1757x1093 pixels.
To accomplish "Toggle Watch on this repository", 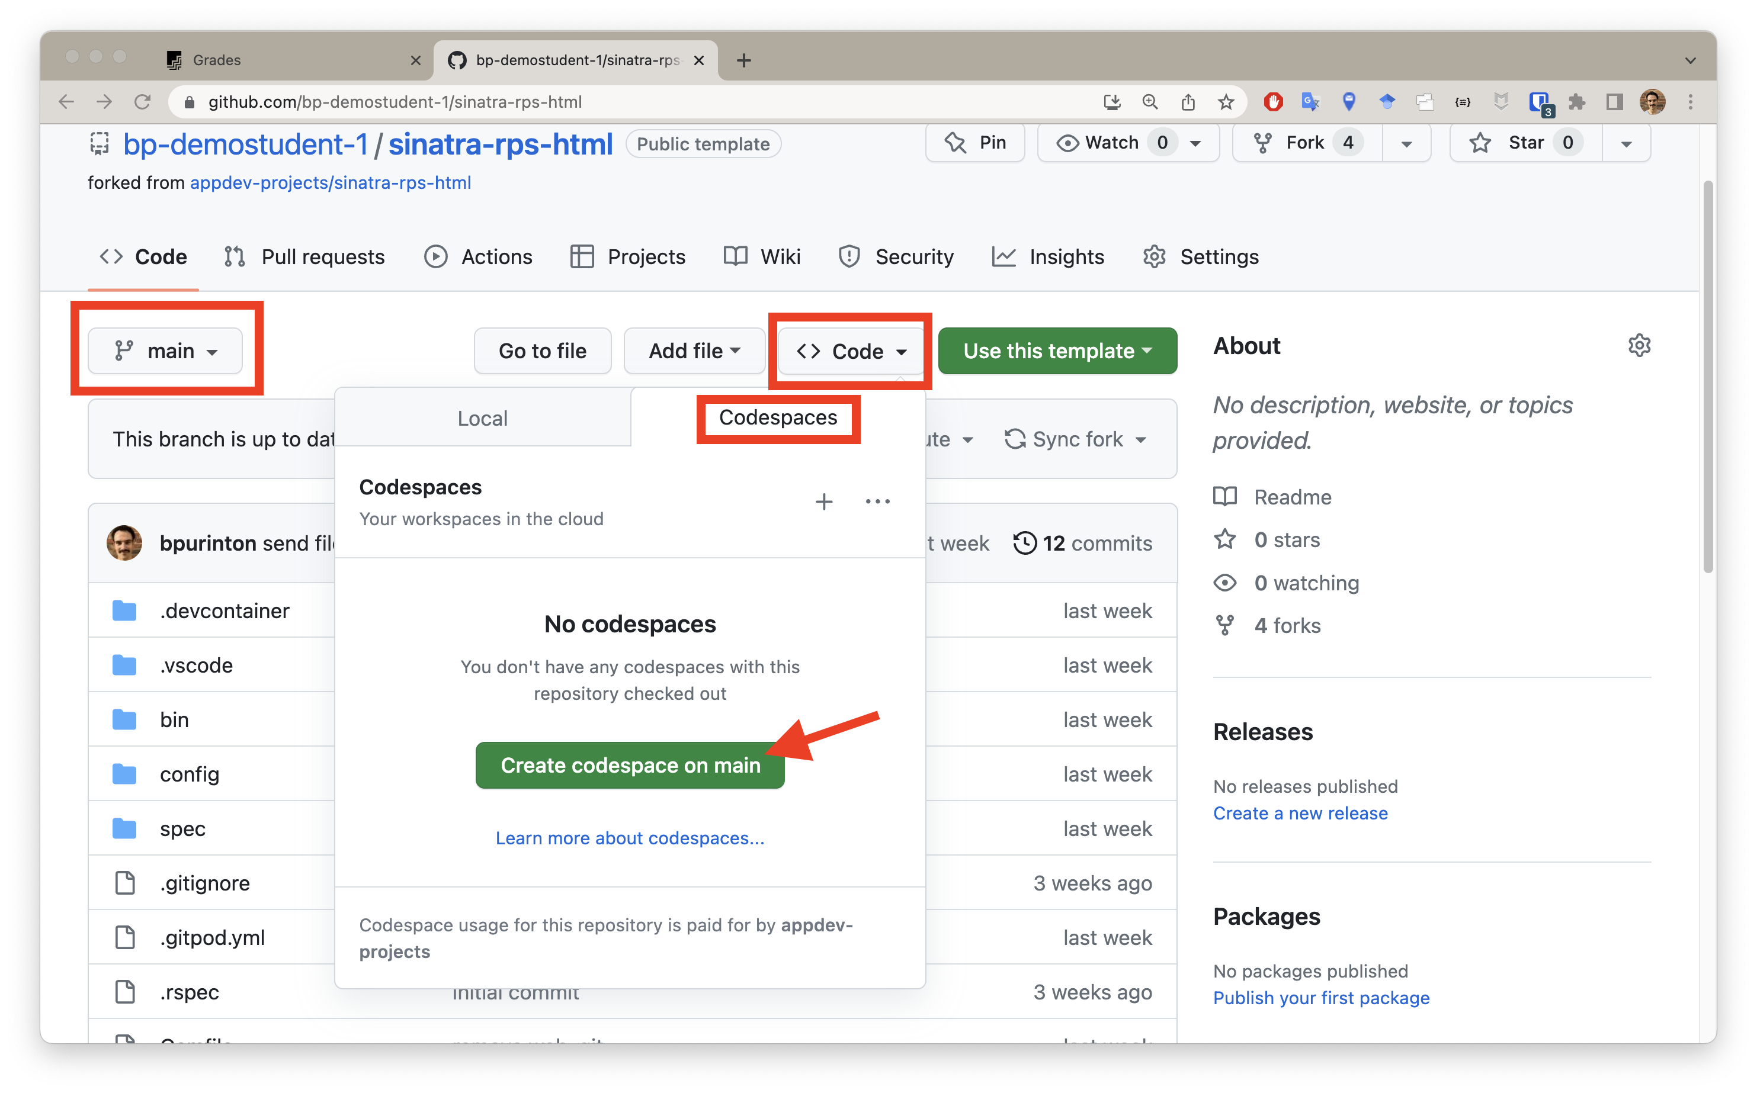I will [x=1111, y=143].
